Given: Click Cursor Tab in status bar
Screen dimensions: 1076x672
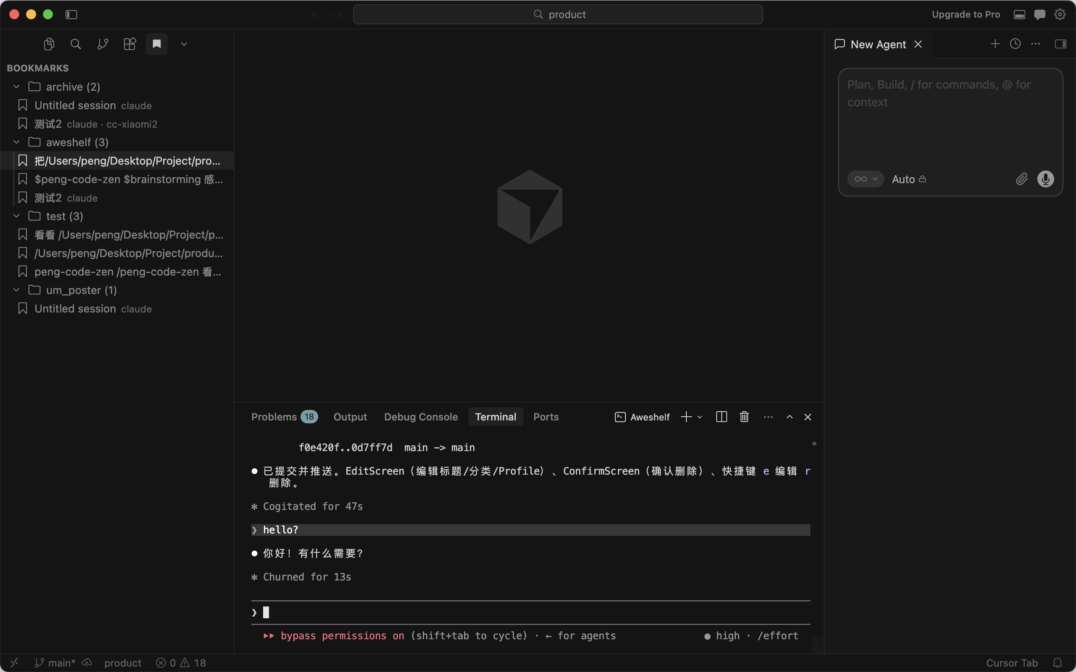Looking at the screenshot, I should (x=1012, y=663).
